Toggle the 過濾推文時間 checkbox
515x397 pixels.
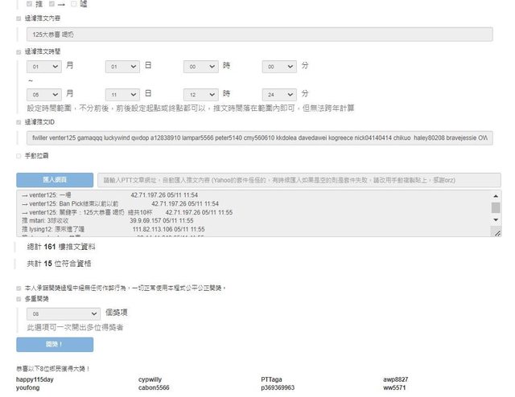pos(19,51)
